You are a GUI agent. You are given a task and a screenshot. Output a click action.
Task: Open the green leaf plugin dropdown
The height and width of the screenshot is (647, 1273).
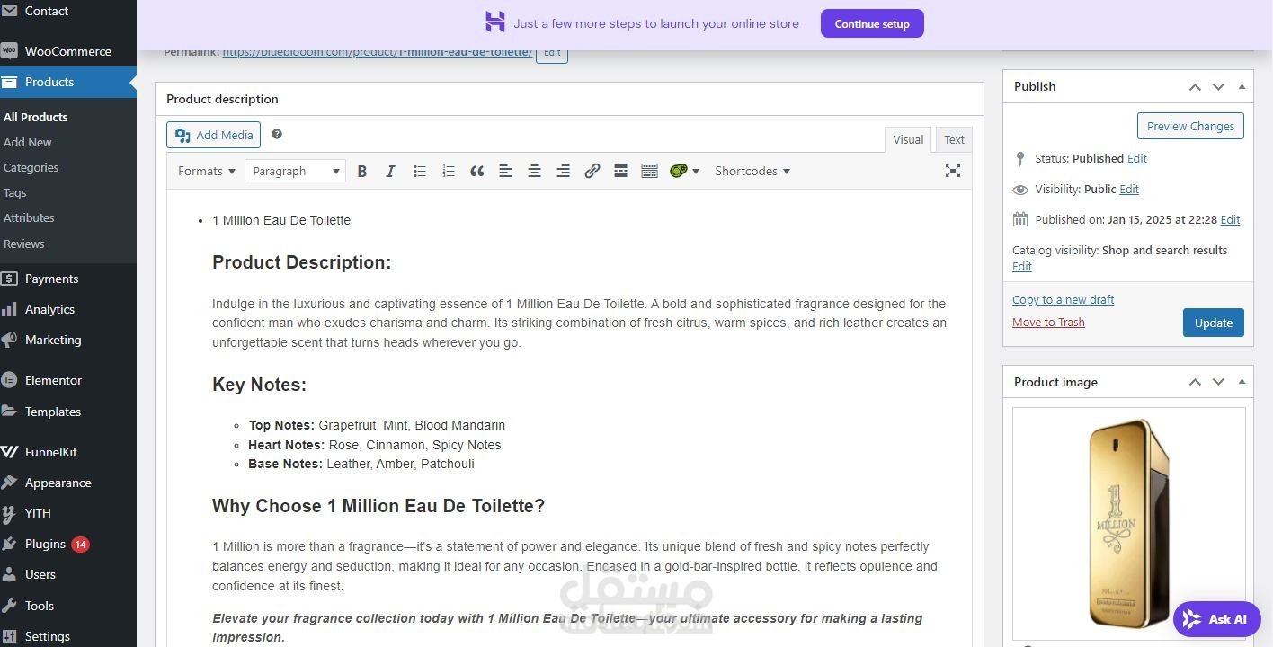[684, 171]
